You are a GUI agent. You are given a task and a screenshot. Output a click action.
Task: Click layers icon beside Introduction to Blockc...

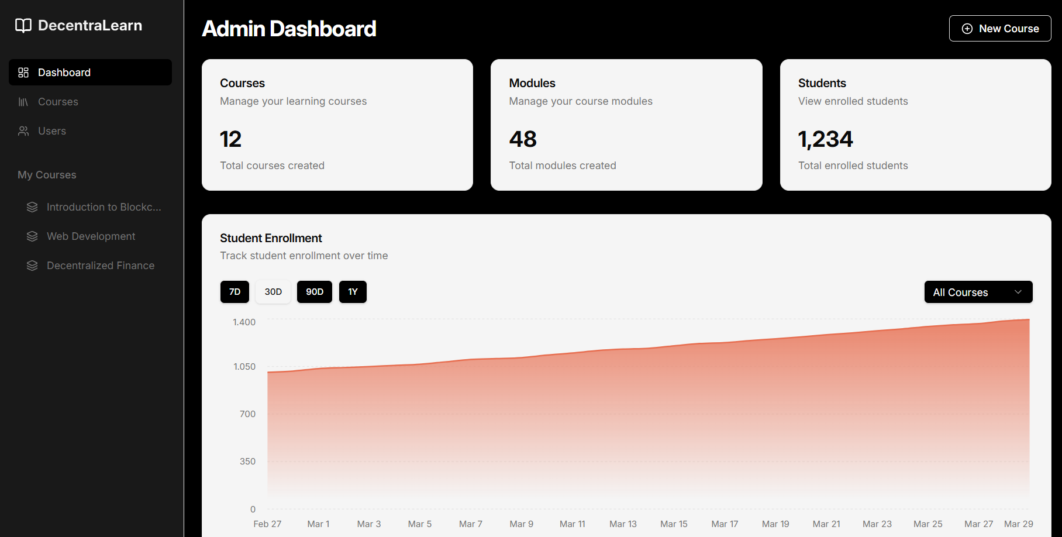click(x=32, y=207)
